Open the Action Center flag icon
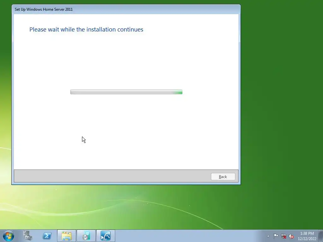 276,236
